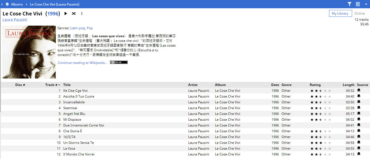Click source icon for Il Mondo Che Vorrei
Image resolution: width=370 pixels, height=159 pixels.
click(x=359, y=154)
